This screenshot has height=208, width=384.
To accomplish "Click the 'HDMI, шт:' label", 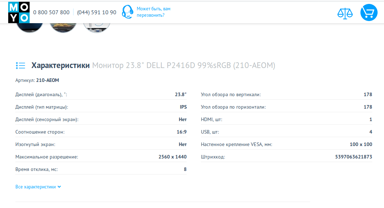I will click(x=212, y=120).
